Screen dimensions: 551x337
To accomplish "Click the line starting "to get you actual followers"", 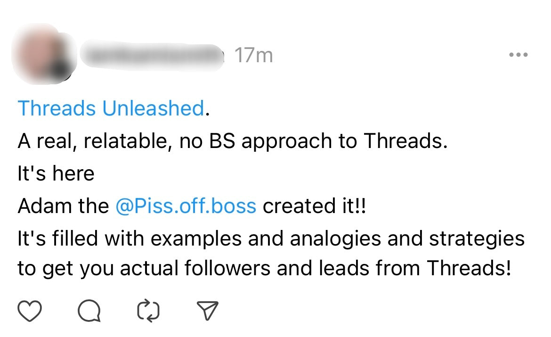I will tap(264, 269).
